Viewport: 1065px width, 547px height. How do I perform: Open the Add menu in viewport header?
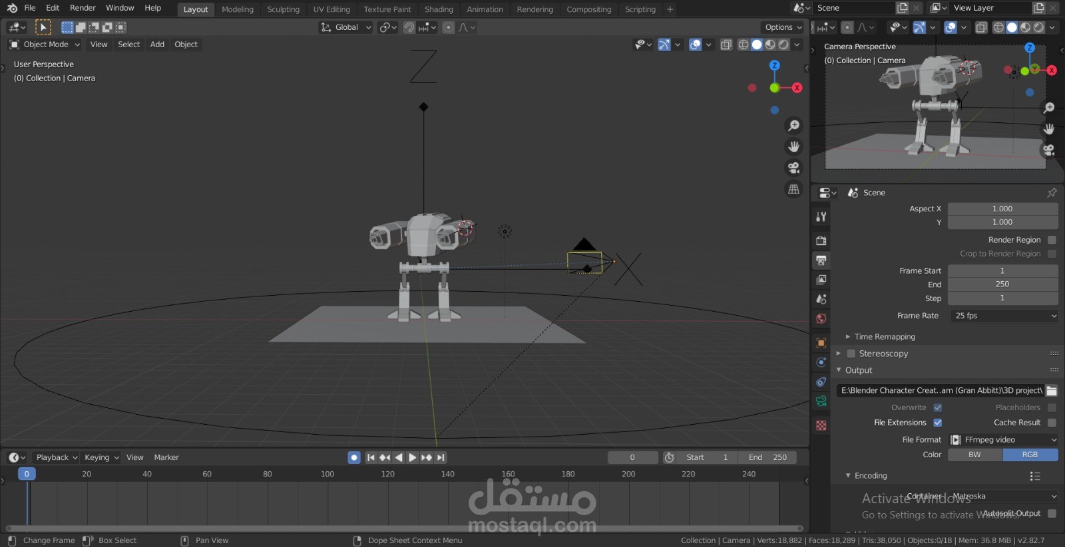157,45
